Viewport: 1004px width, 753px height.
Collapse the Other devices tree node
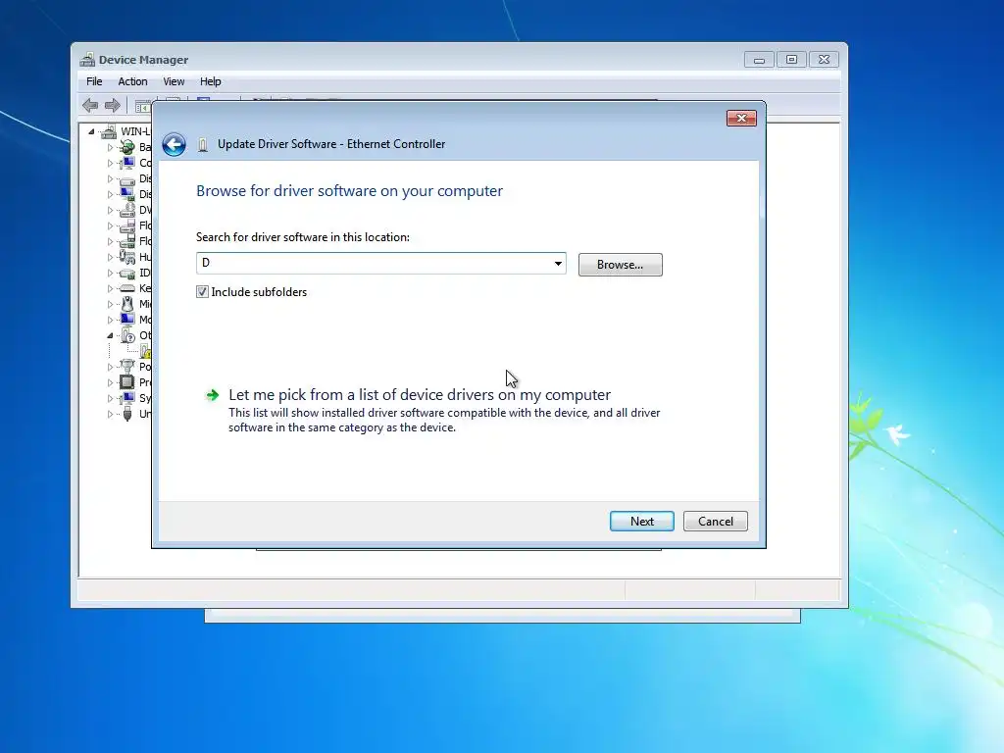110,335
